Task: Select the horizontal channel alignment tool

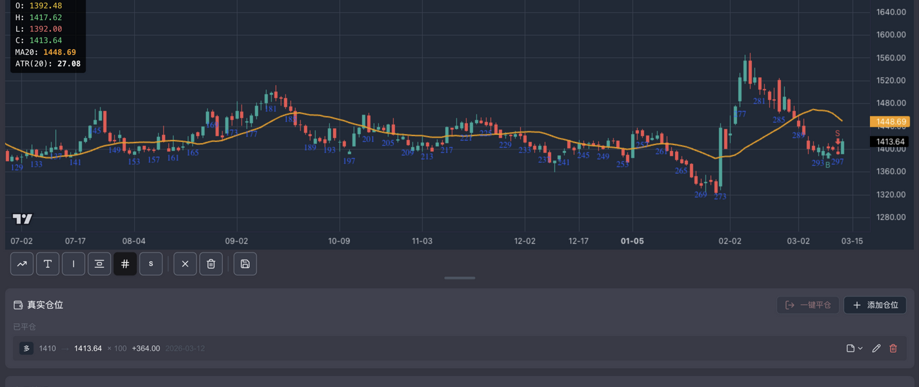Action: 99,264
